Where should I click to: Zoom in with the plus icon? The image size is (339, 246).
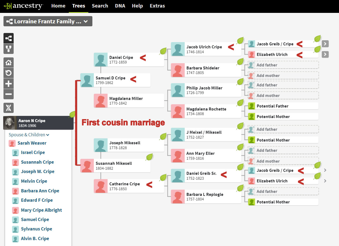9,84
